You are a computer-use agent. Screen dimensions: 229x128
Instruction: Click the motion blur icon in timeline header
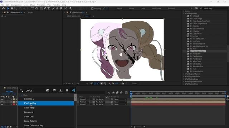point(121,92)
